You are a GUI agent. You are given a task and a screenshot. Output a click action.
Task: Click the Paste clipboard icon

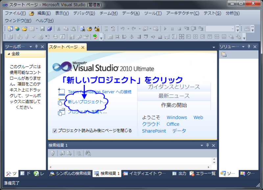[73, 29]
